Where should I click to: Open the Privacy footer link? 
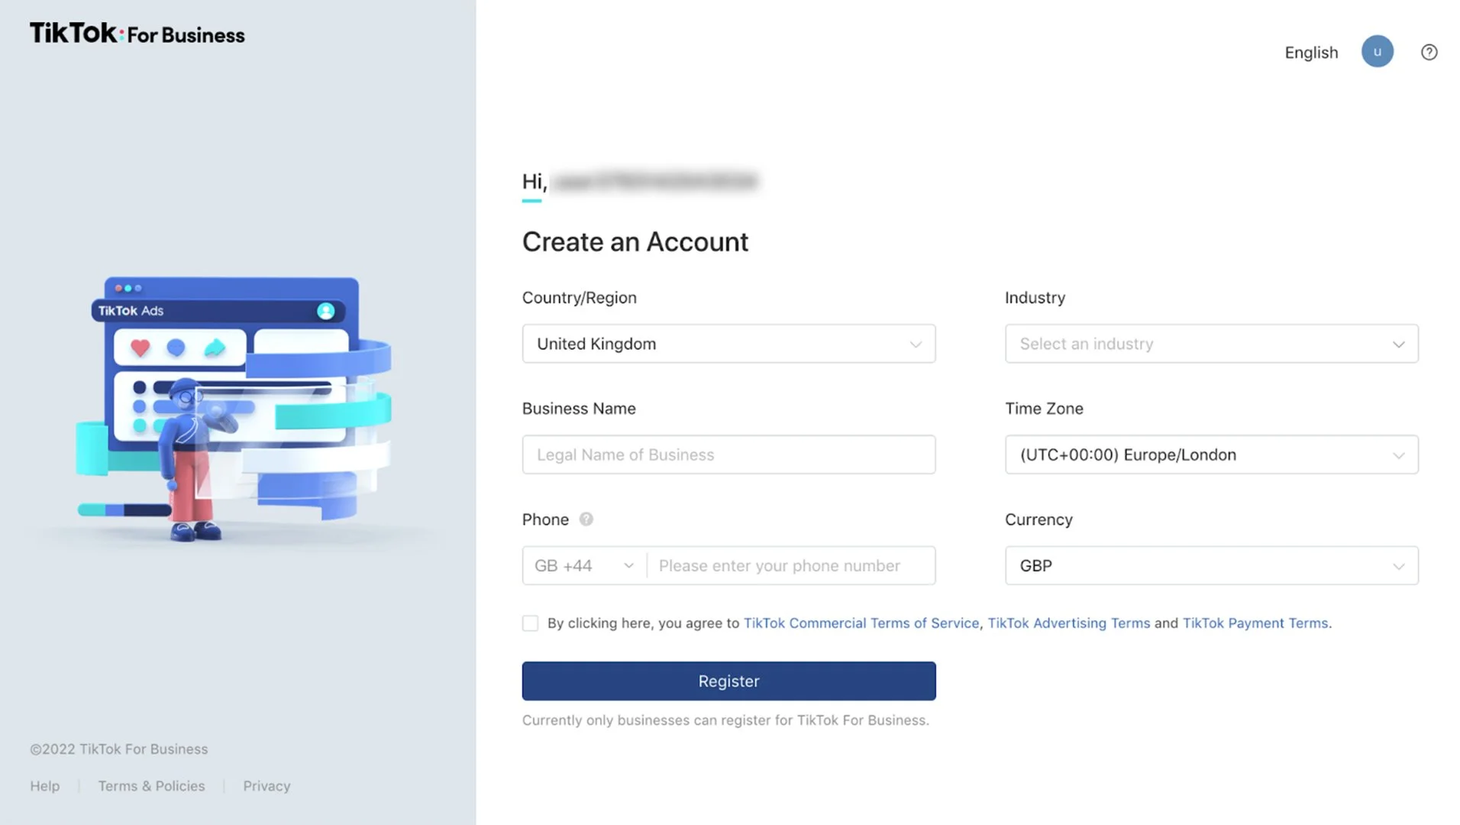click(x=266, y=786)
